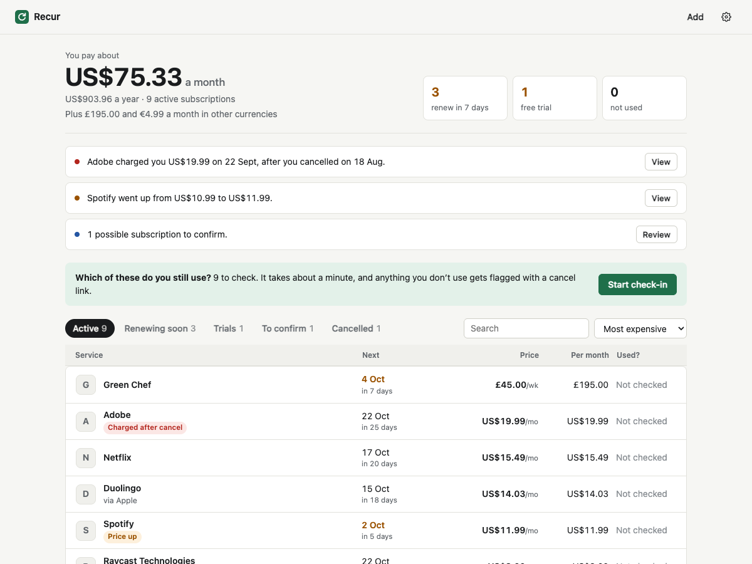
Task: Click Adobe's US$19.99/mo price
Action: (510, 421)
